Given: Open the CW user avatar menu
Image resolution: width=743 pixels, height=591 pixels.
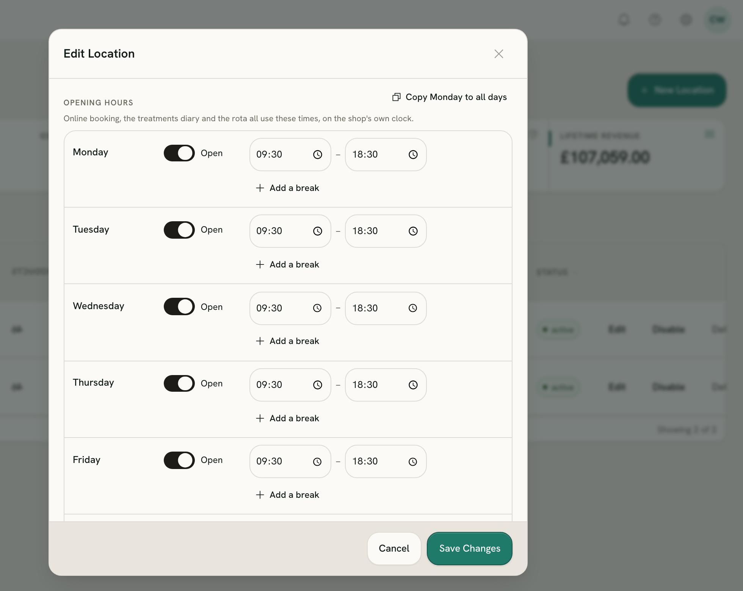Looking at the screenshot, I should coord(717,20).
